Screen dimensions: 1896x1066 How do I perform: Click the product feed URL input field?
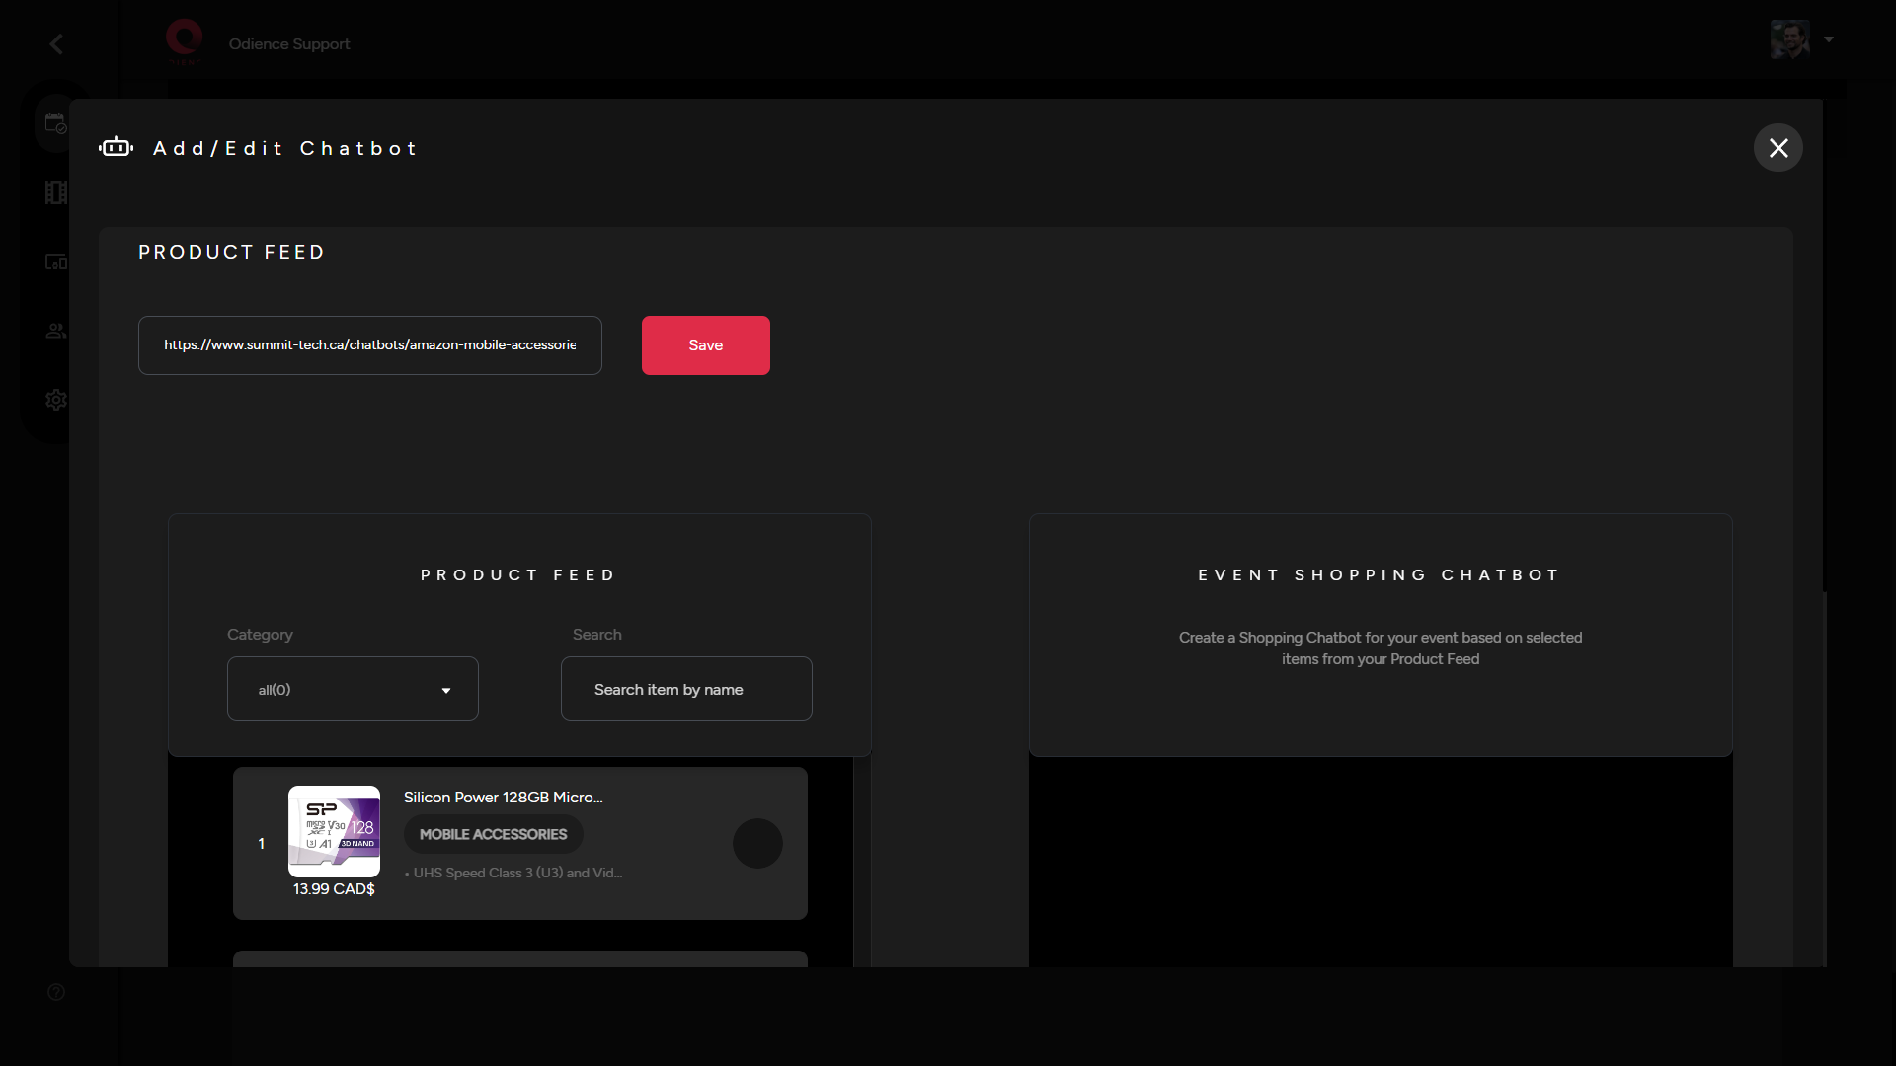click(369, 344)
